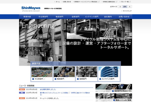The width and height of the screenshot is (151, 102).
Task: Open the ホーム link in top bar
Action: (58, 2)
